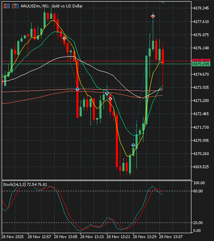Click the 28 Nov 12:57 time label

pyautogui.click(x=39, y=237)
